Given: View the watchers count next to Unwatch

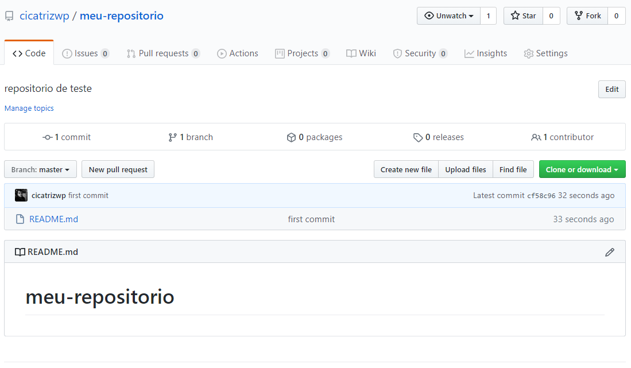Looking at the screenshot, I should pyautogui.click(x=488, y=16).
